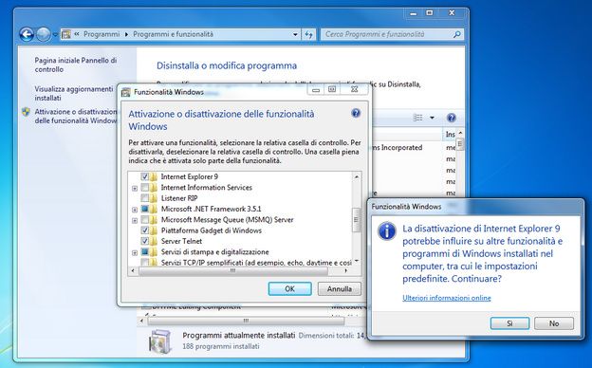Click the Internet Explorer 9 folder icon
The height and width of the screenshot is (368, 592).
point(154,176)
